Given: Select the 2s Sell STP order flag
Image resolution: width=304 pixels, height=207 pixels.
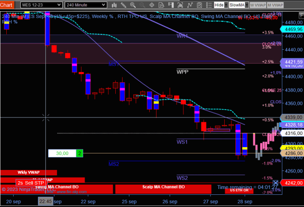Looking at the screenshot, I should tap(31, 183).
